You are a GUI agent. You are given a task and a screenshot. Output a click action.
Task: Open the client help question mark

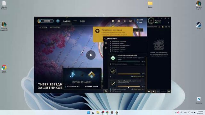pyautogui.click(x=158, y=18)
